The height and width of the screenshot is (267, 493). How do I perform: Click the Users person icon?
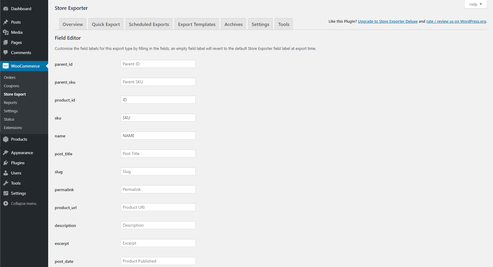click(6, 173)
